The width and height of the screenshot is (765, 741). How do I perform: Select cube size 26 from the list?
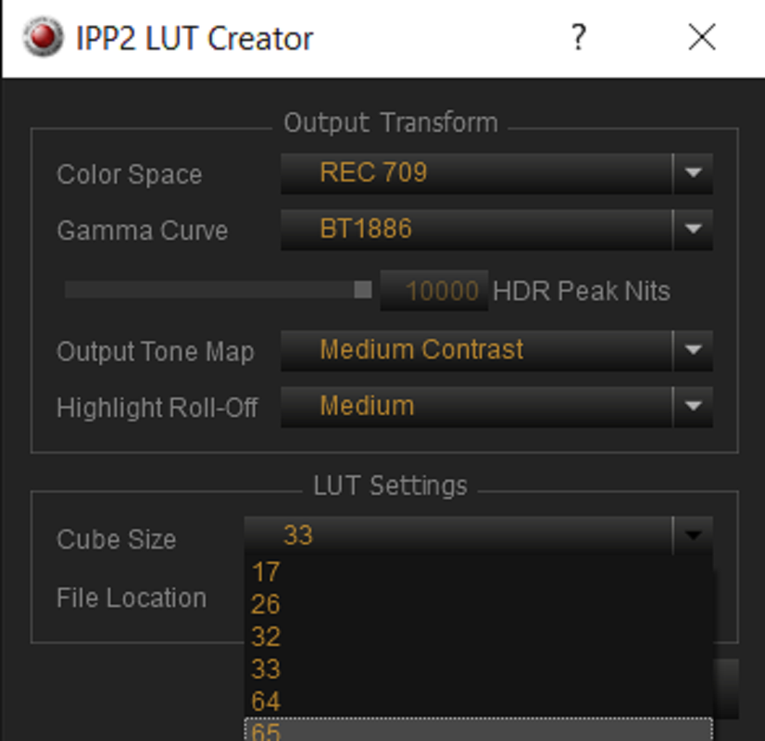(x=478, y=604)
